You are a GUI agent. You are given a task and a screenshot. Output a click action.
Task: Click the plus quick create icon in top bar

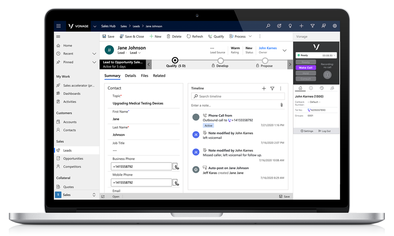(x=301, y=26)
